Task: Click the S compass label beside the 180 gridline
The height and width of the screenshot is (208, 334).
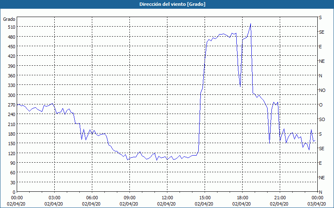Action: [320, 134]
